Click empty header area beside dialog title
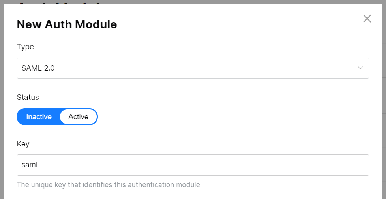Image resolution: width=386 pixels, height=199 pixels. pyautogui.click(x=237, y=24)
